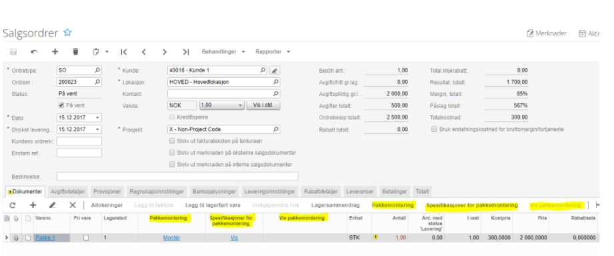Viewport: 614px width, 256px height.
Task: Open Prosjekt lookup magnifier
Action: pyautogui.click(x=276, y=129)
